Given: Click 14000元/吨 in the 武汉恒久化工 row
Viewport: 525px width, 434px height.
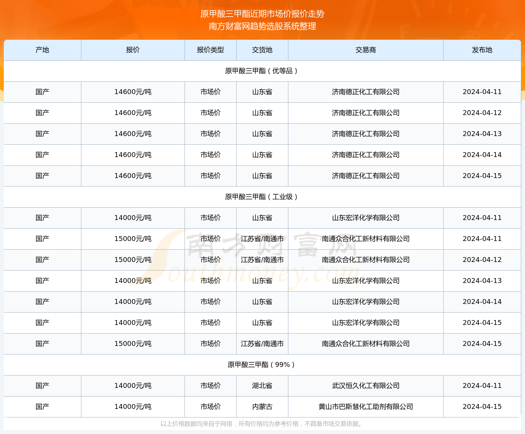Looking at the screenshot, I should (133, 386).
